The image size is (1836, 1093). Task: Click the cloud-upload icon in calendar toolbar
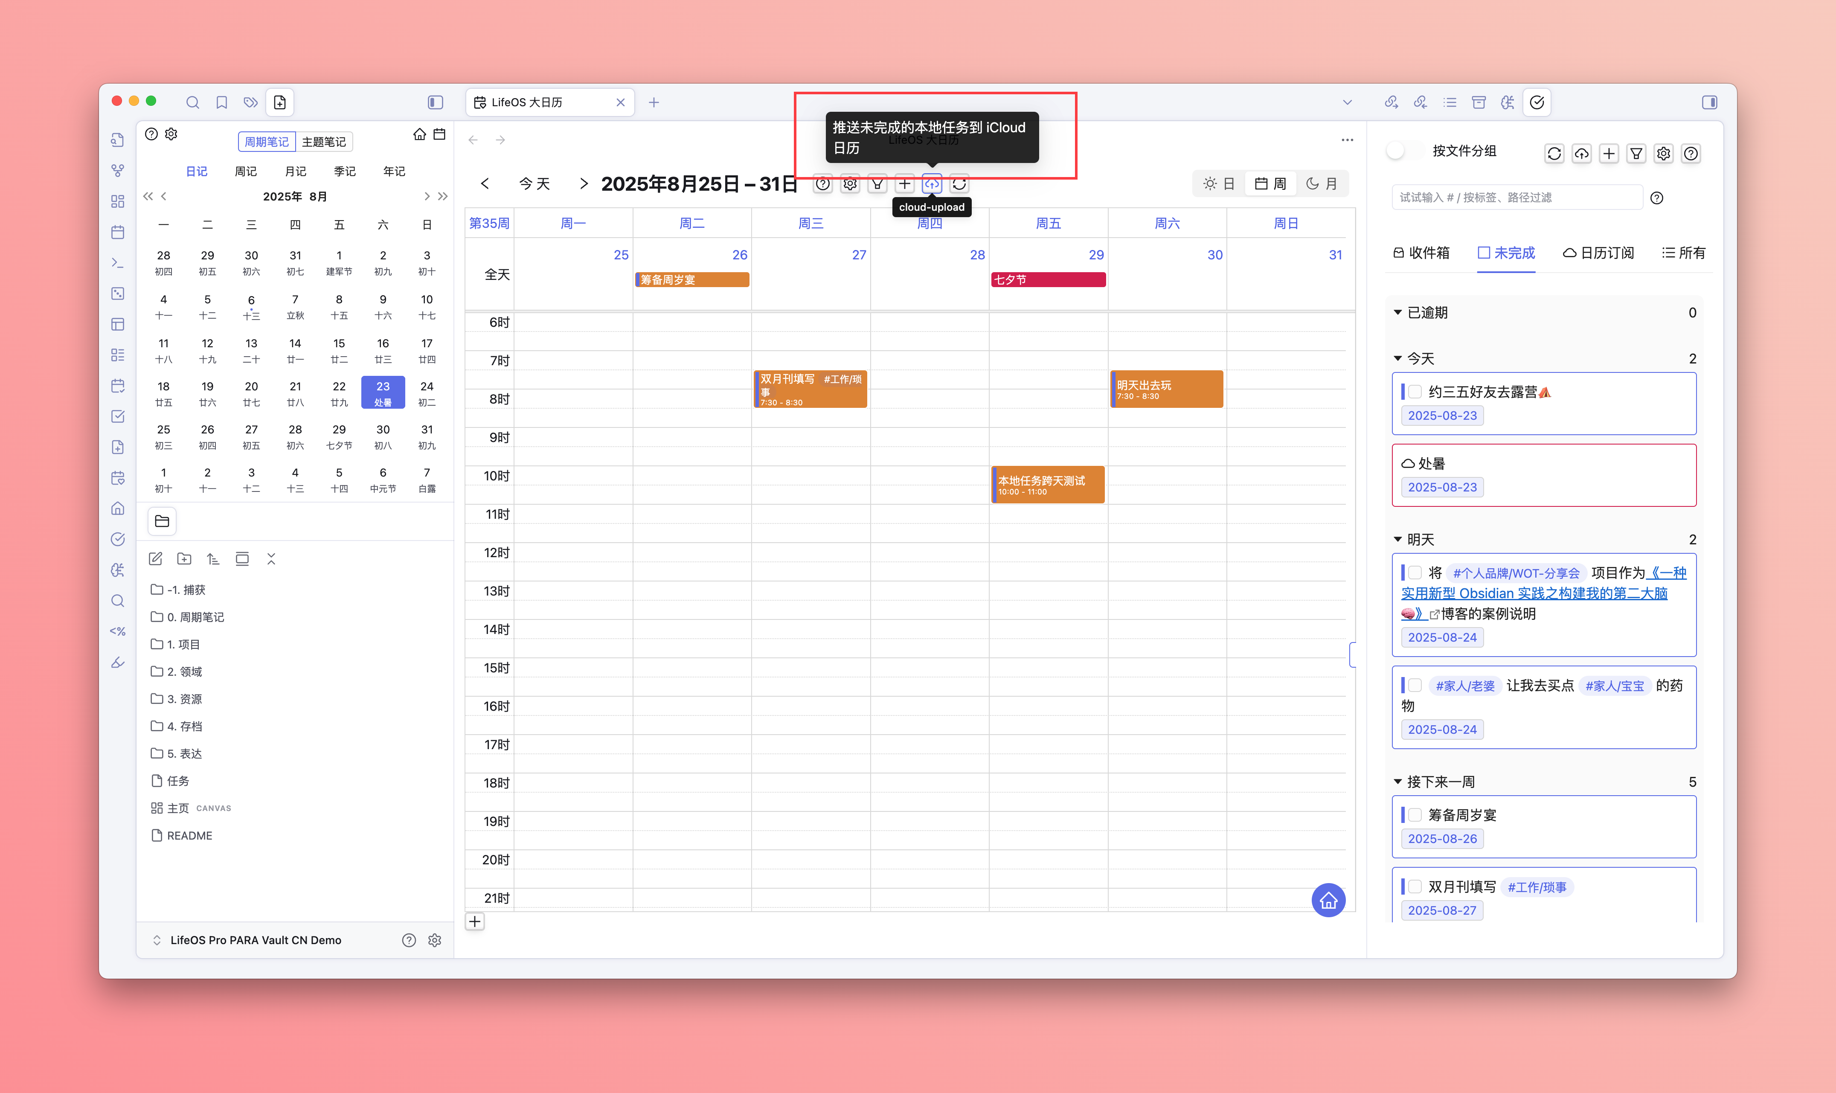932,184
